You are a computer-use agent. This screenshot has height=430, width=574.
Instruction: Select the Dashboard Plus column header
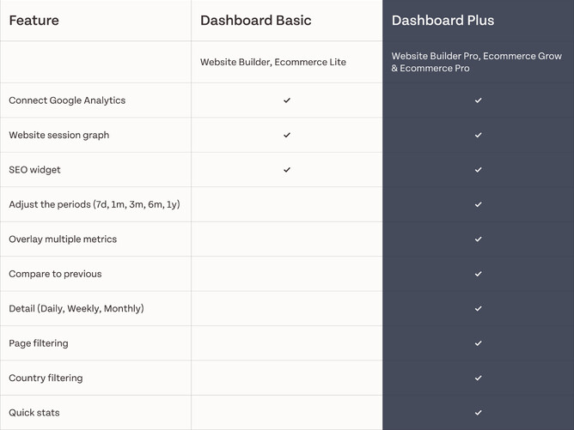point(443,21)
